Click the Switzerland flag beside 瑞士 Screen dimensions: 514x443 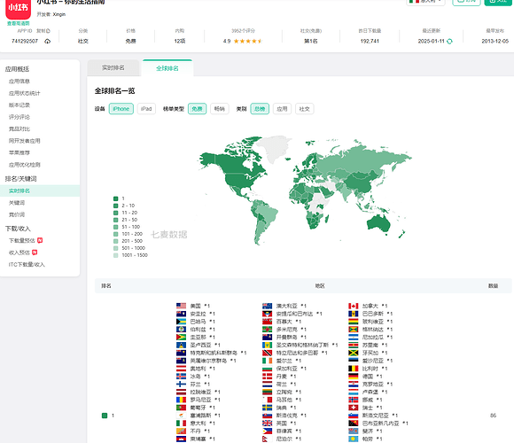353,408
